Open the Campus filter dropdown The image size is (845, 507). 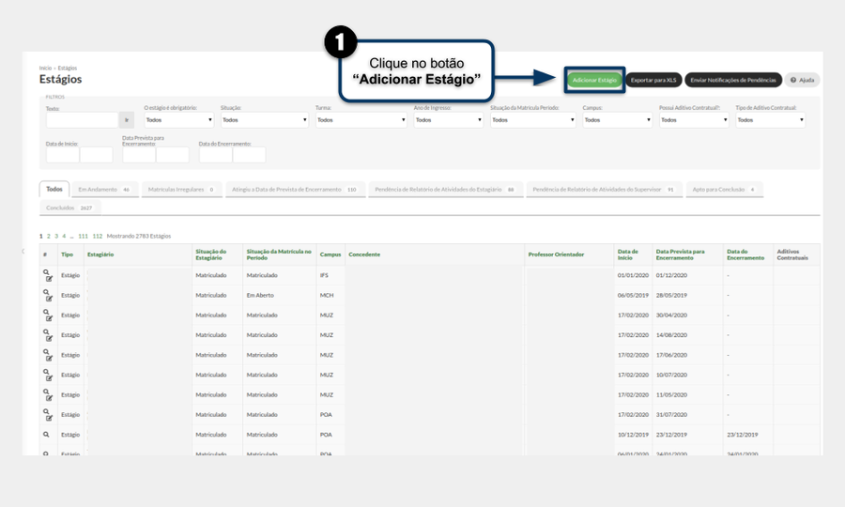coord(618,120)
